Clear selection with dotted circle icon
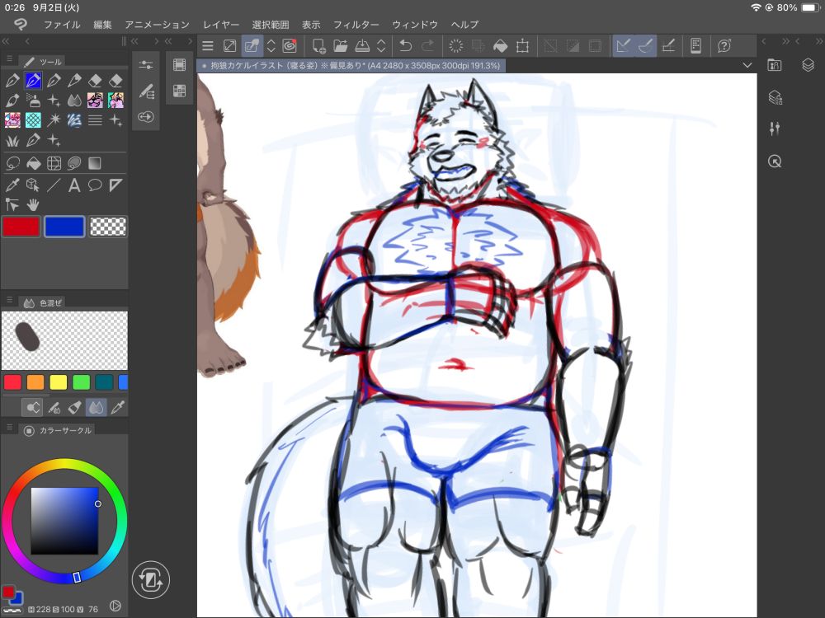 455,45
